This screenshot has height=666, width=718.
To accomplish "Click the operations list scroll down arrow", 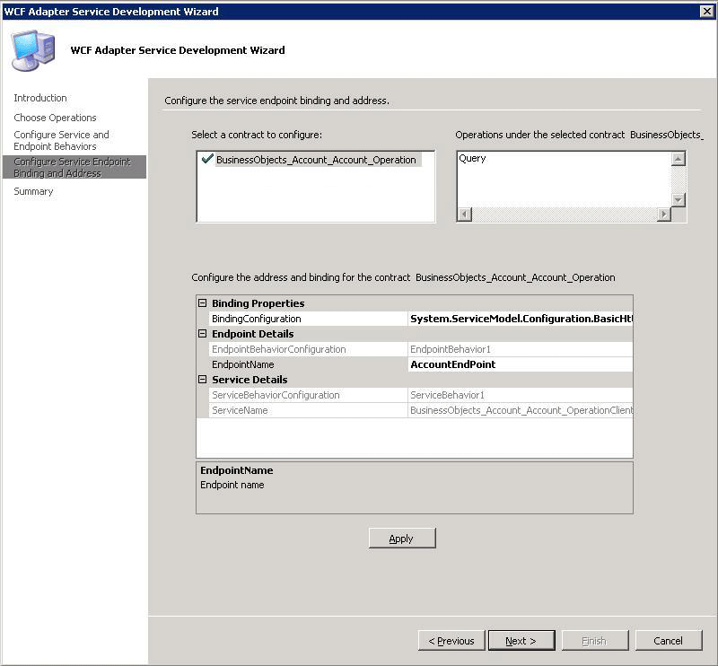I will tap(678, 199).
